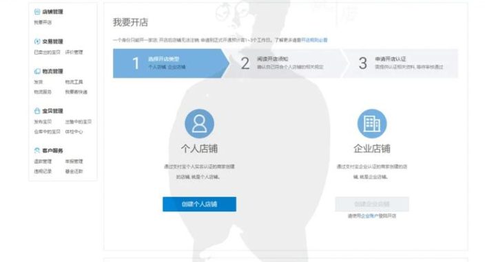Viewport: 496px width, 262px height.
Task: Go to 出售中的宝贝
Action: tap(78, 121)
